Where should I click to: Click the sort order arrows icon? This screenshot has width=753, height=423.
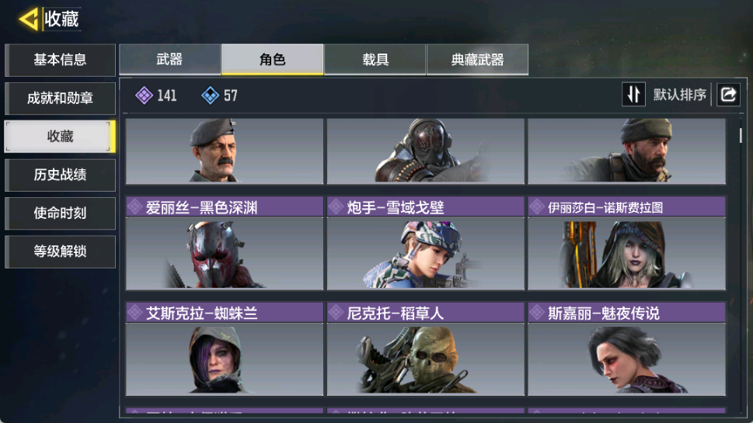click(x=633, y=95)
